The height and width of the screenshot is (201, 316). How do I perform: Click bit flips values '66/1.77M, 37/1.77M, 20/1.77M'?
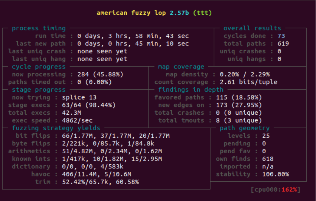tap(116, 136)
